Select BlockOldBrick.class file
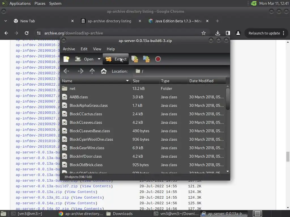The height and width of the screenshot is (217, 290). click(x=143, y=165)
